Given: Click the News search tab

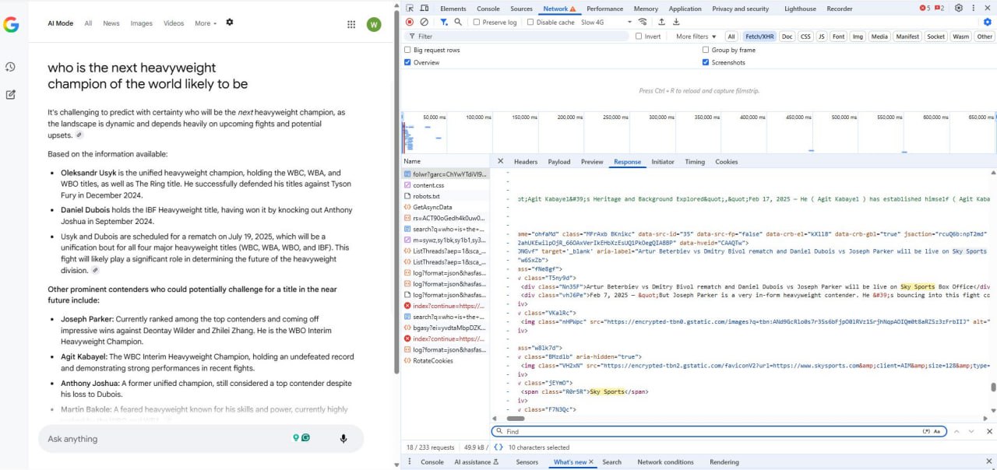Looking at the screenshot, I should [x=111, y=23].
